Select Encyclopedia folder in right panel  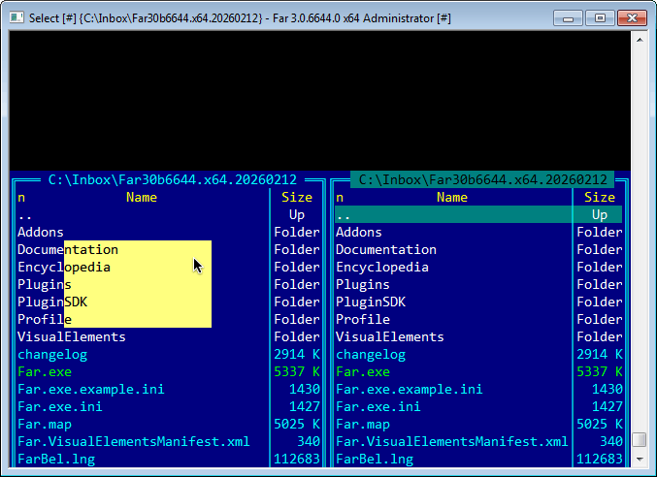click(x=382, y=268)
